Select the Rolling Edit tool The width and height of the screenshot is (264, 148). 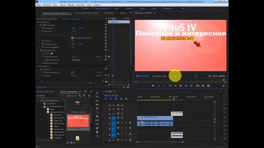tap(97, 104)
